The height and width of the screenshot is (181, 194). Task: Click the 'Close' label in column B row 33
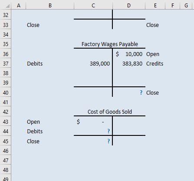33,25
